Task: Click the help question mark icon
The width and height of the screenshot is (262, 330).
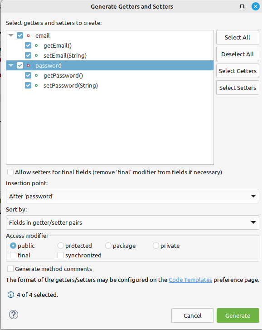Action: tap(14, 315)
